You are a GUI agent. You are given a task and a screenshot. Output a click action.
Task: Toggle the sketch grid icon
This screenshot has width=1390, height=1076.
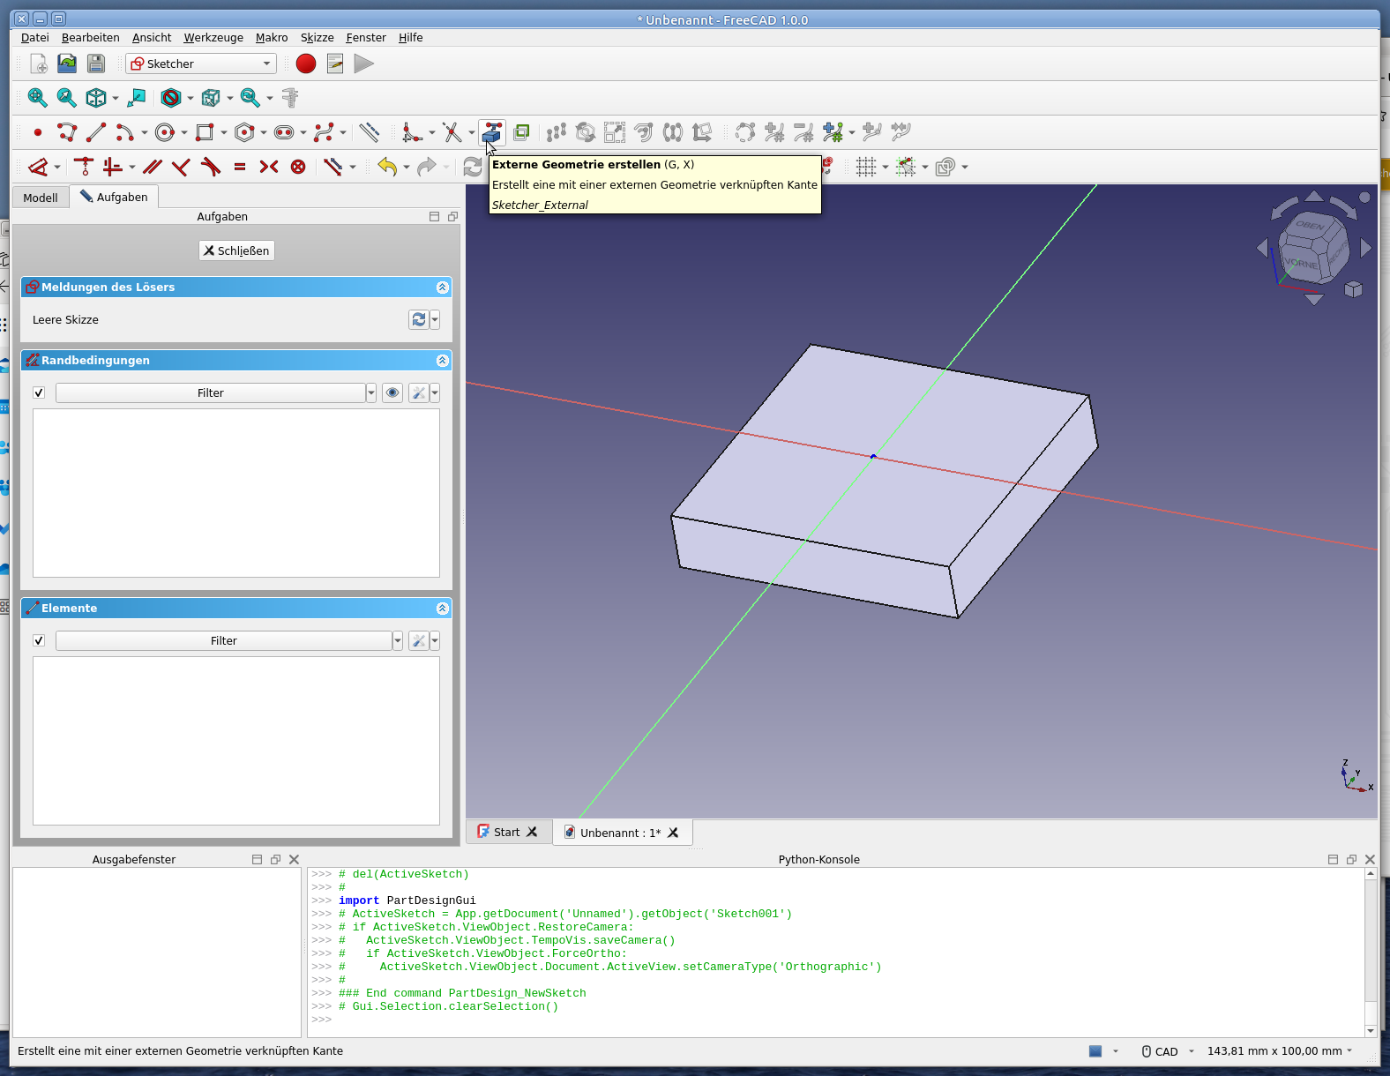[x=866, y=167]
